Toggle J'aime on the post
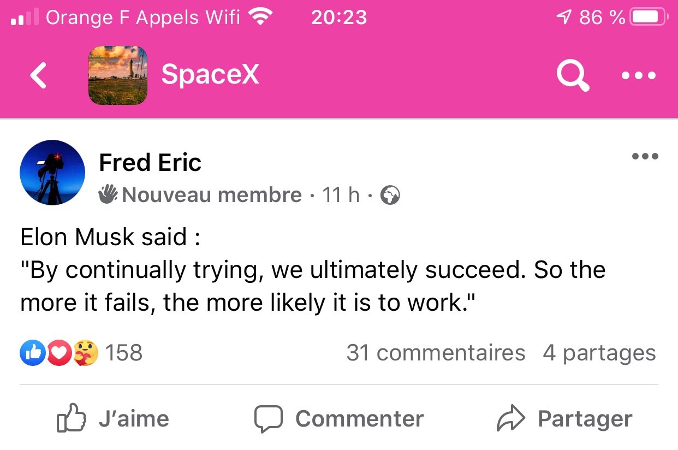 (114, 419)
